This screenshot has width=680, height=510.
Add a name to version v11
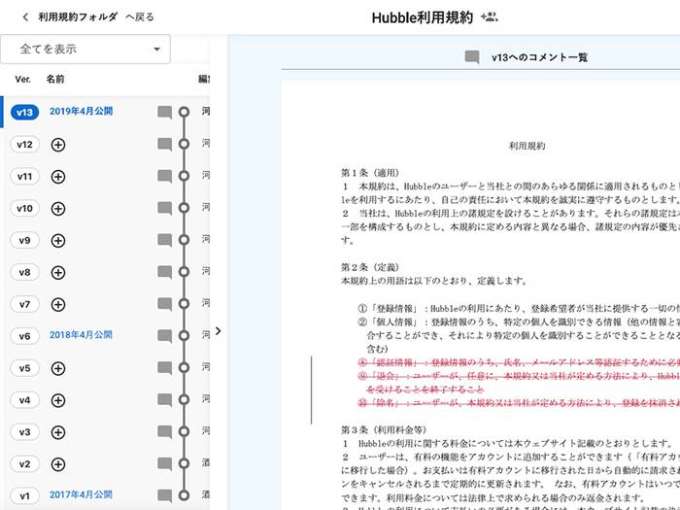coord(58,177)
